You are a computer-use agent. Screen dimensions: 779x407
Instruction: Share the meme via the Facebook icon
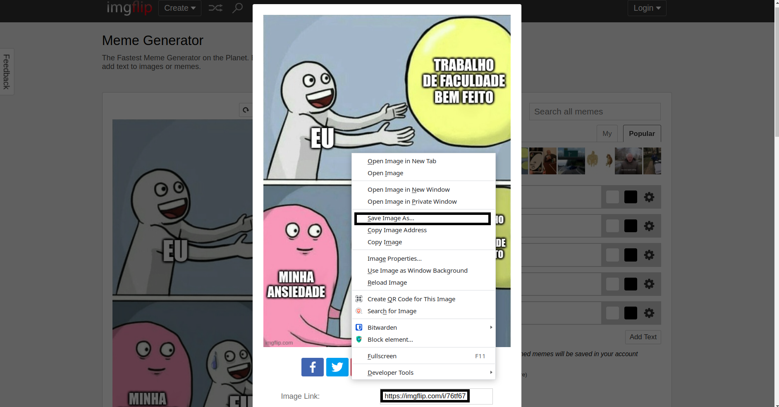[312, 367]
